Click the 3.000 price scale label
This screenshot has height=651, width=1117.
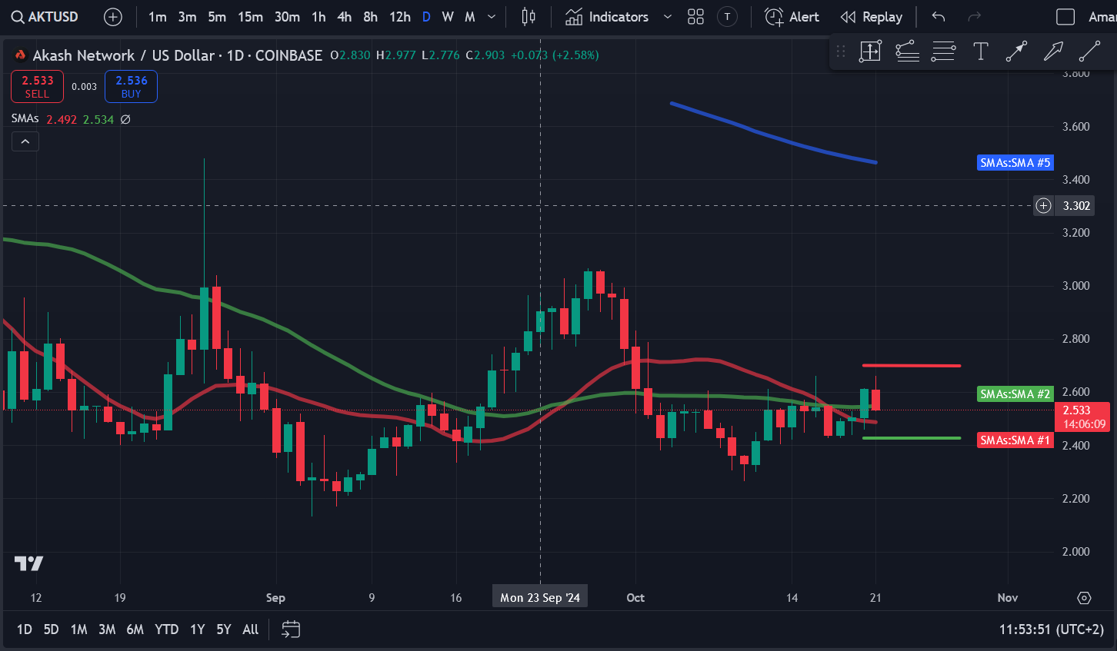(x=1075, y=285)
